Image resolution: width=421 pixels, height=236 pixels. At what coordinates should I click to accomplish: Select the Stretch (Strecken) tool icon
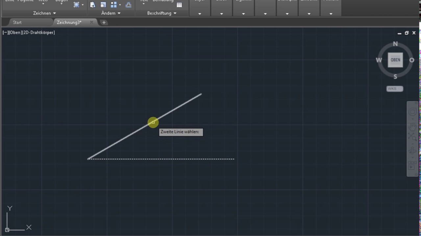[x=93, y=5]
